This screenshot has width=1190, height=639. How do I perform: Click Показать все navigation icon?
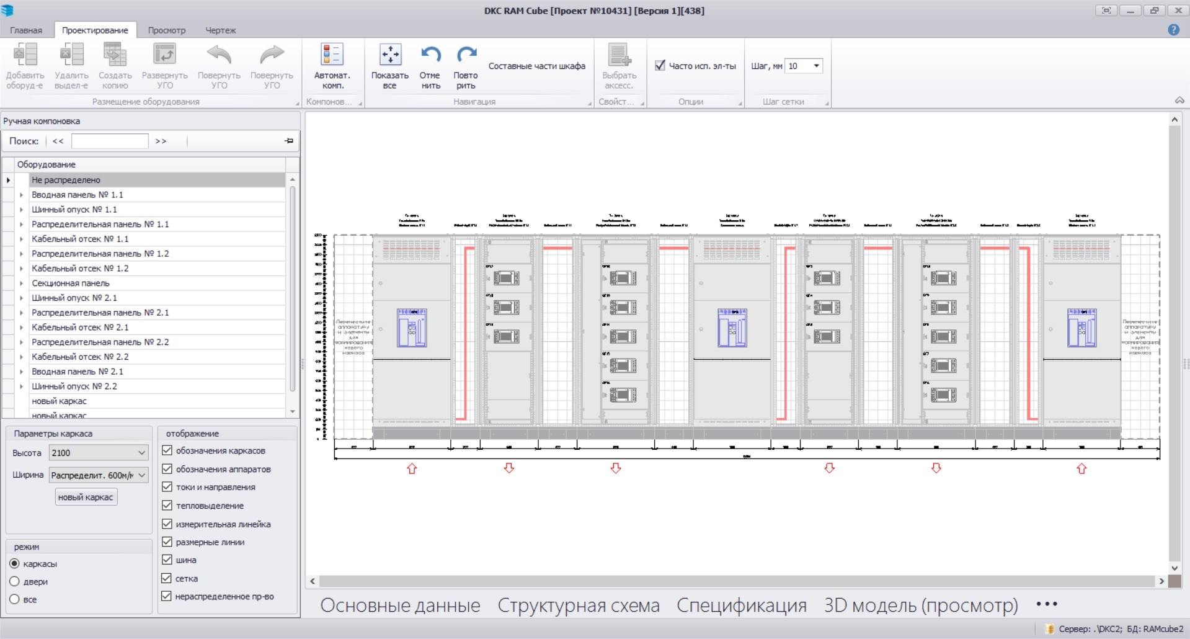390,55
